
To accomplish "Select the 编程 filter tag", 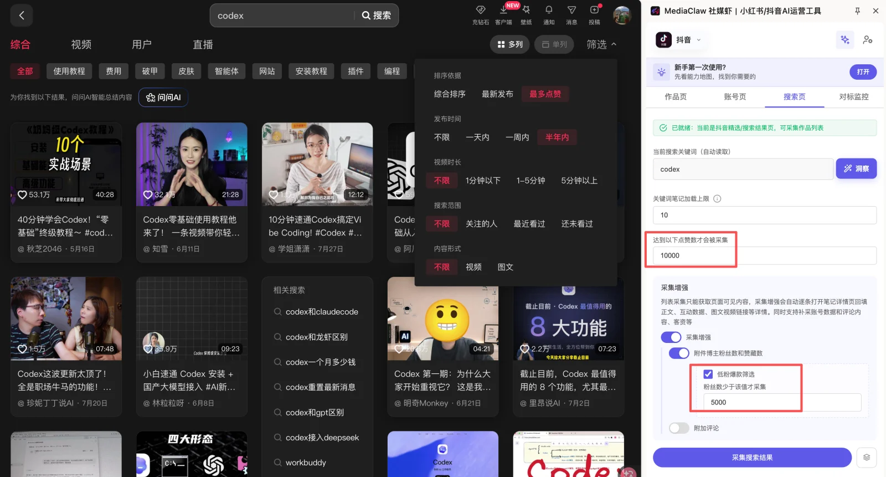I will point(392,71).
